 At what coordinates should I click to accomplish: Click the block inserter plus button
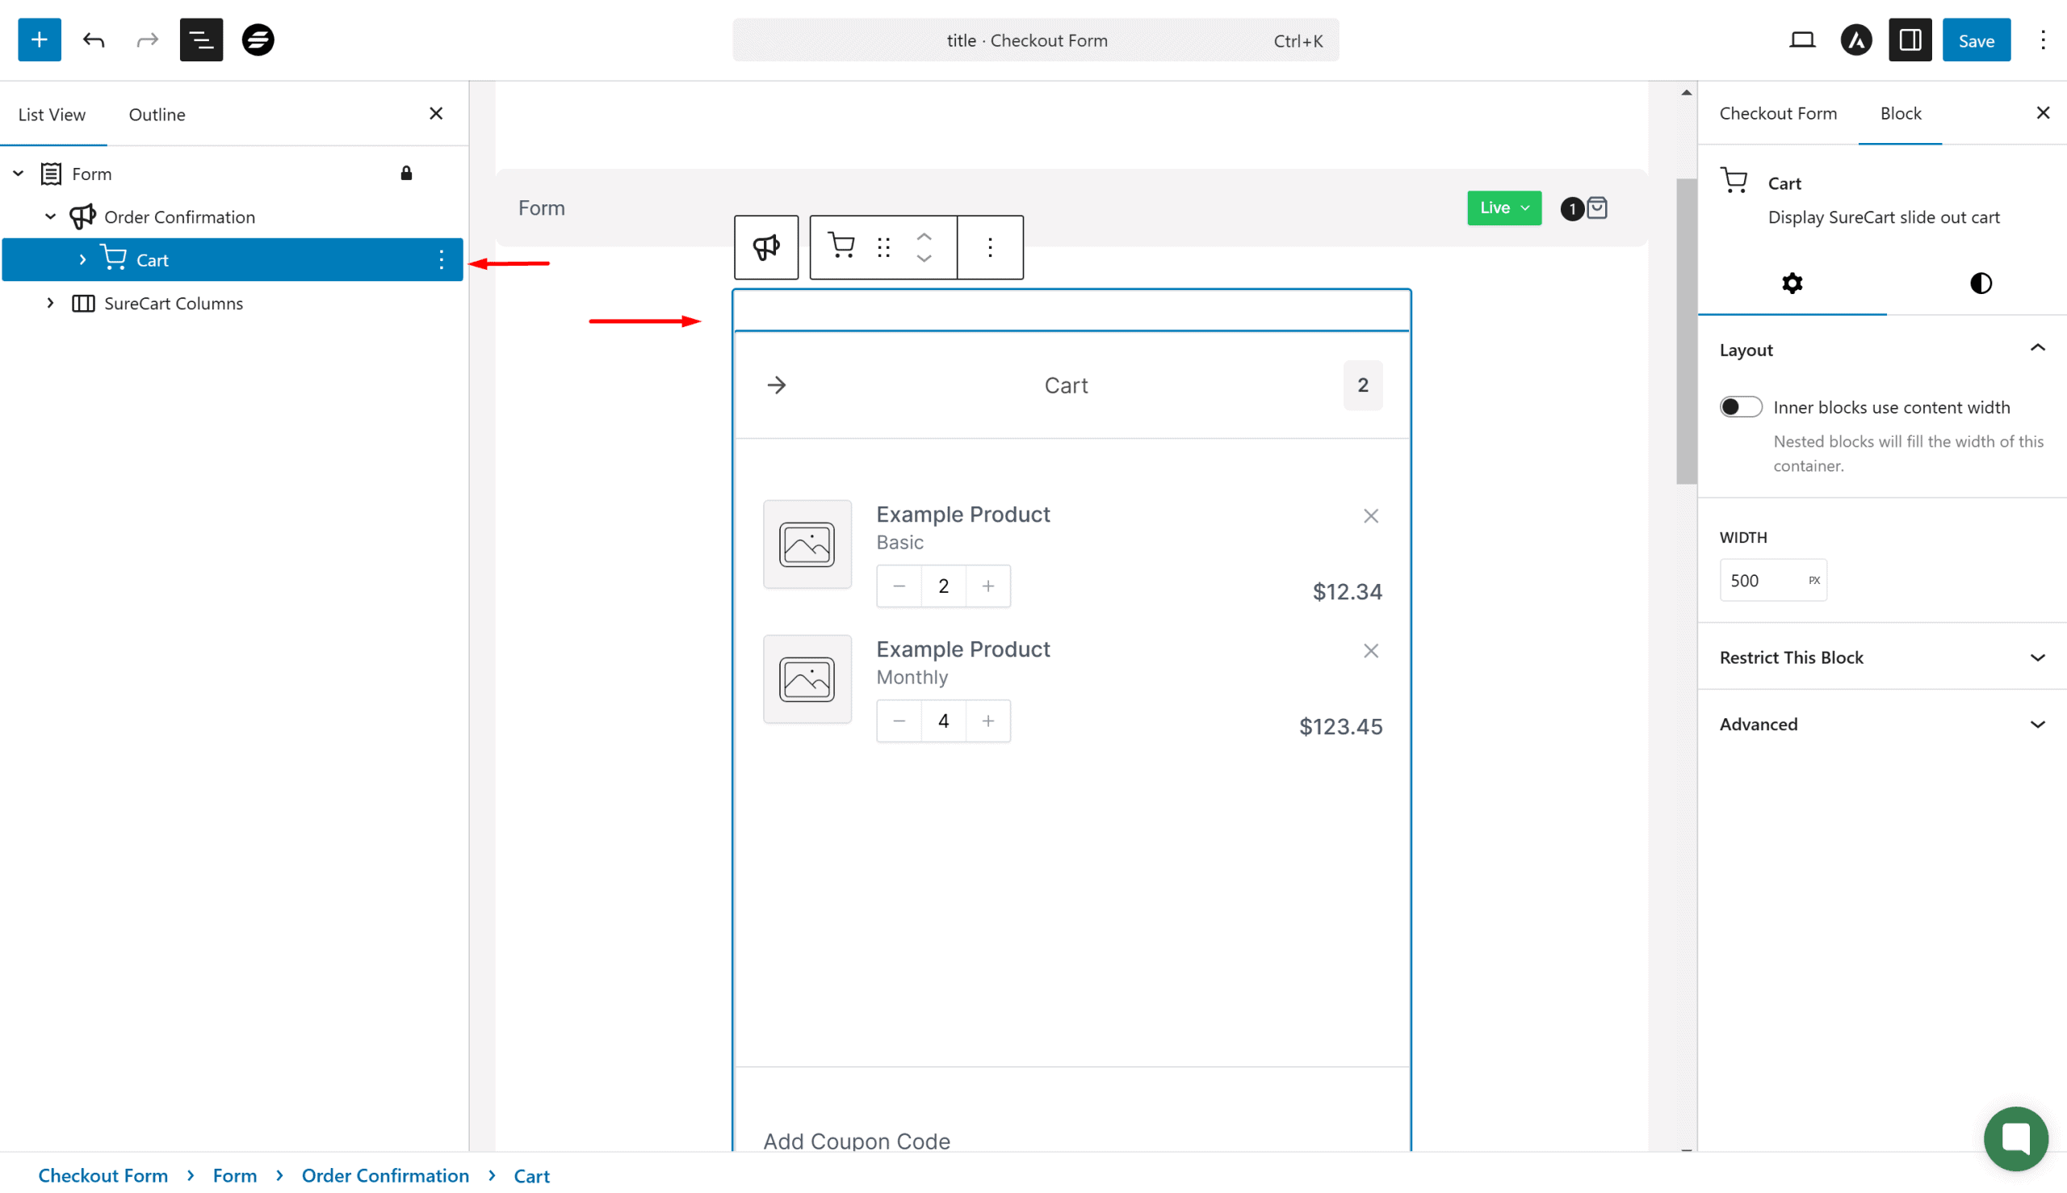point(40,40)
